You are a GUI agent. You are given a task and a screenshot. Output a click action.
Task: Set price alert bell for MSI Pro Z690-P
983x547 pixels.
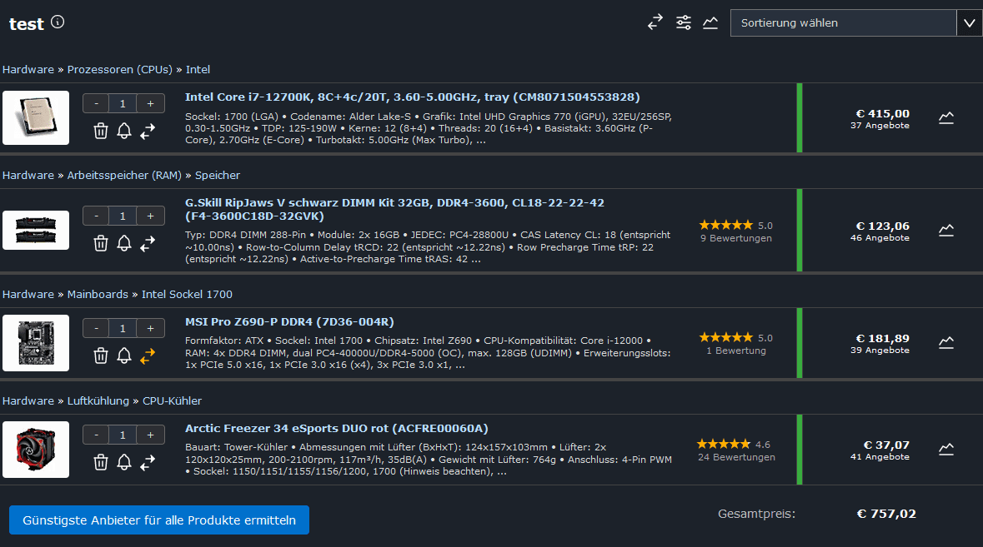point(124,356)
